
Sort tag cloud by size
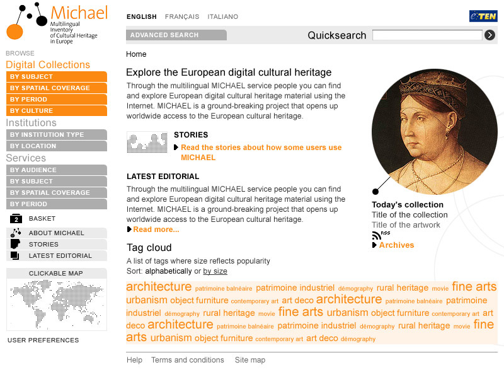pyautogui.click(x=215, y=271)
